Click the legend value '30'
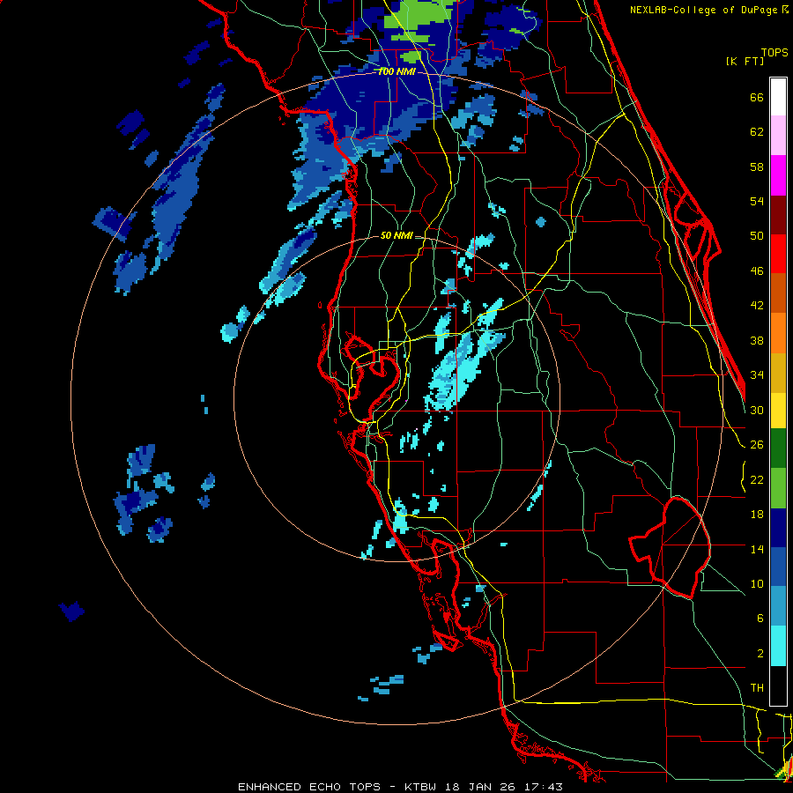Viewport: 793px width, 793px height. tap(757, 410)
